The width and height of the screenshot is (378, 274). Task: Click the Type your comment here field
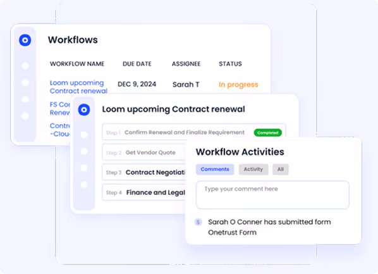tap(272, 195)
